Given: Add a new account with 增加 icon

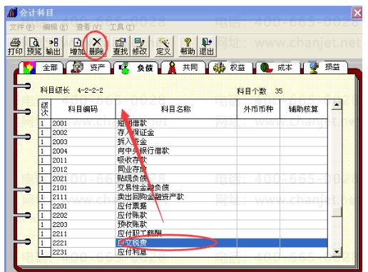Looking at the screenshot, I should (77, 46).
